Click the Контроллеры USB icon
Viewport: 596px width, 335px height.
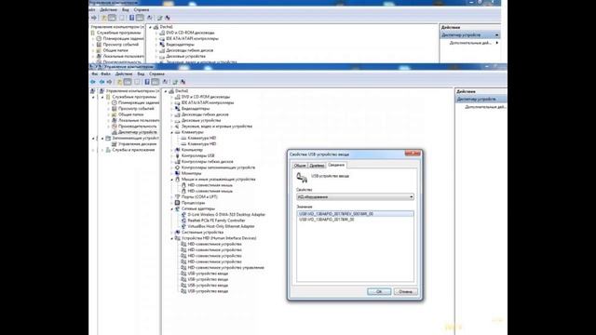178,155
